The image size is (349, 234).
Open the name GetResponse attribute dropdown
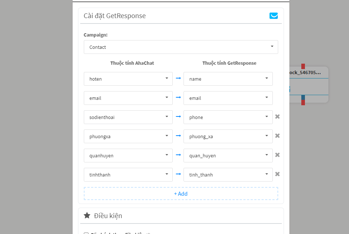coord(228,79)
